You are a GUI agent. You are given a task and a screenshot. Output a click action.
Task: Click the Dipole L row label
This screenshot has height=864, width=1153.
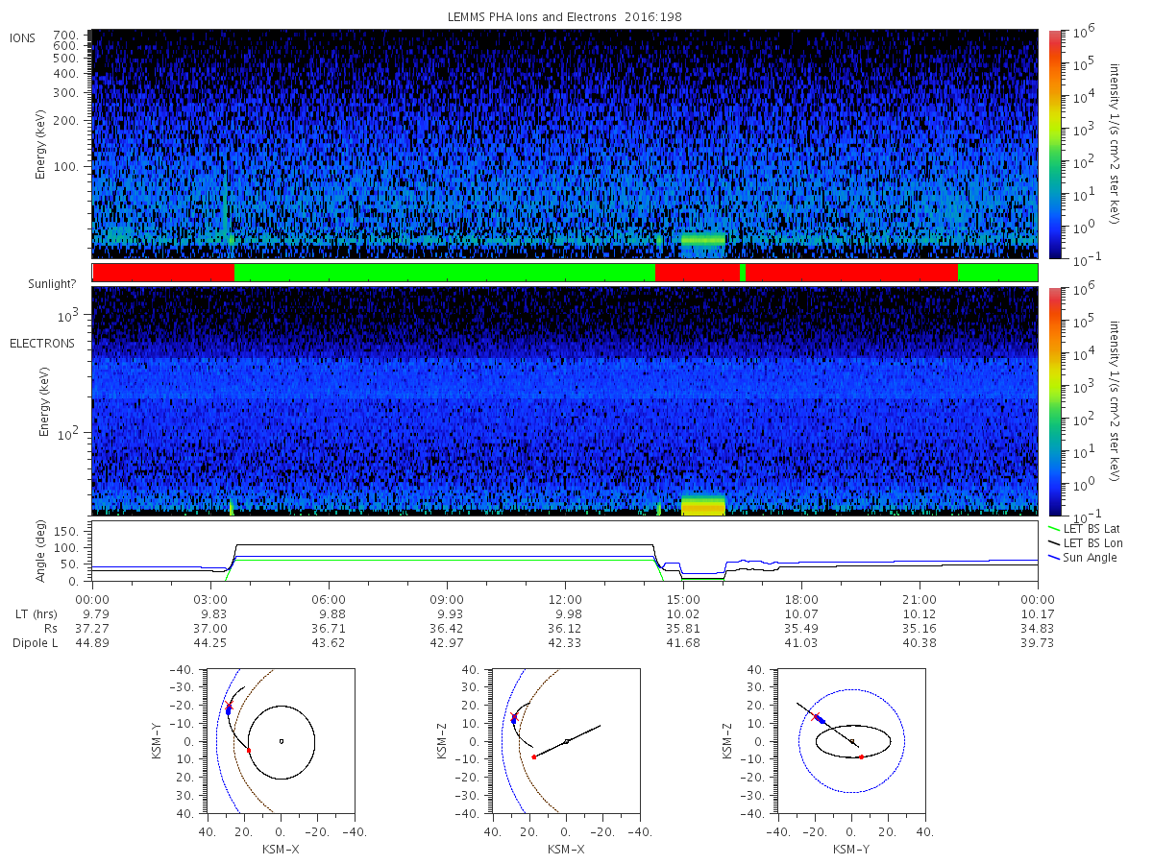(35, 642)
